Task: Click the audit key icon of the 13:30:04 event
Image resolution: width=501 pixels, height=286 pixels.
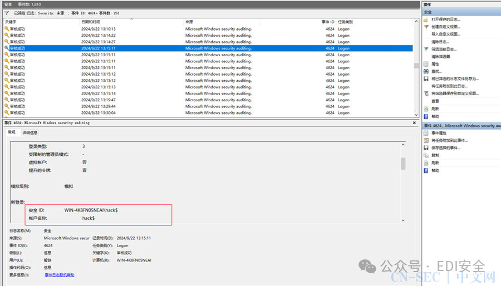Action: (7, 113)
